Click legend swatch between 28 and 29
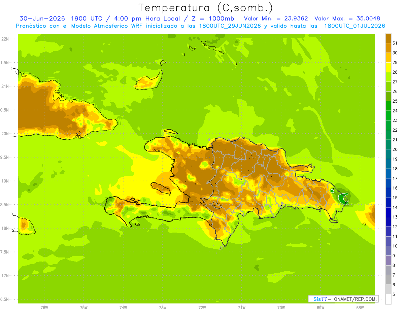Image resolution: width=404 pixels, height=312 pixels. [x=388, y=67]
